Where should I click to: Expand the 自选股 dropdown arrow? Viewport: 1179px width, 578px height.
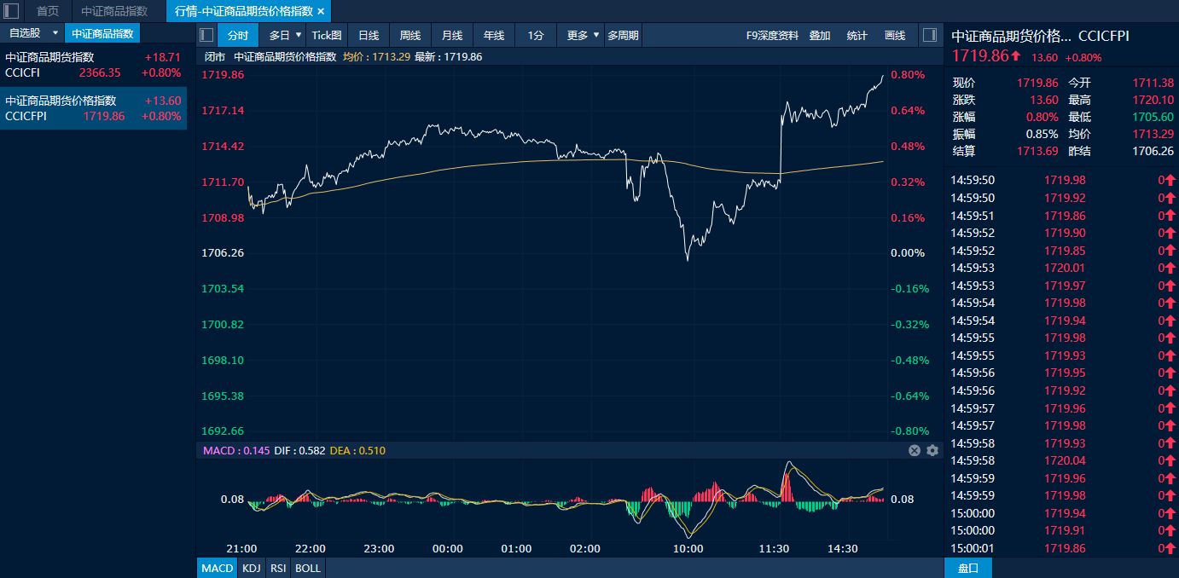(x=55, y=33)
